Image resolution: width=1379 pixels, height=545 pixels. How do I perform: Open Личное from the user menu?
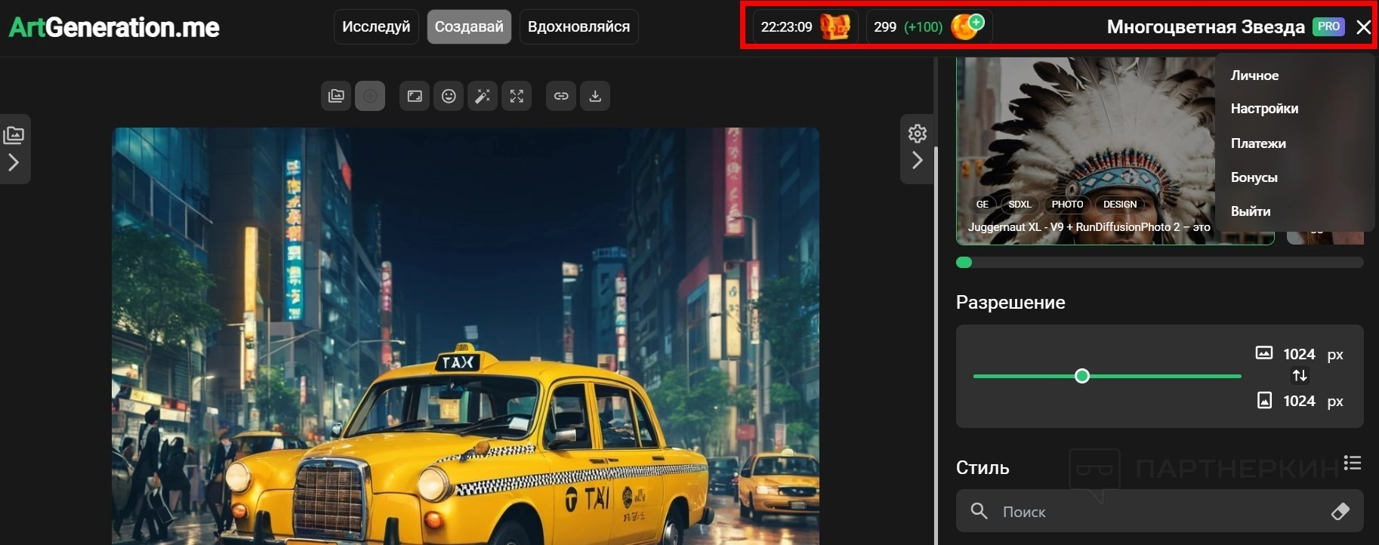point(1254,75)
